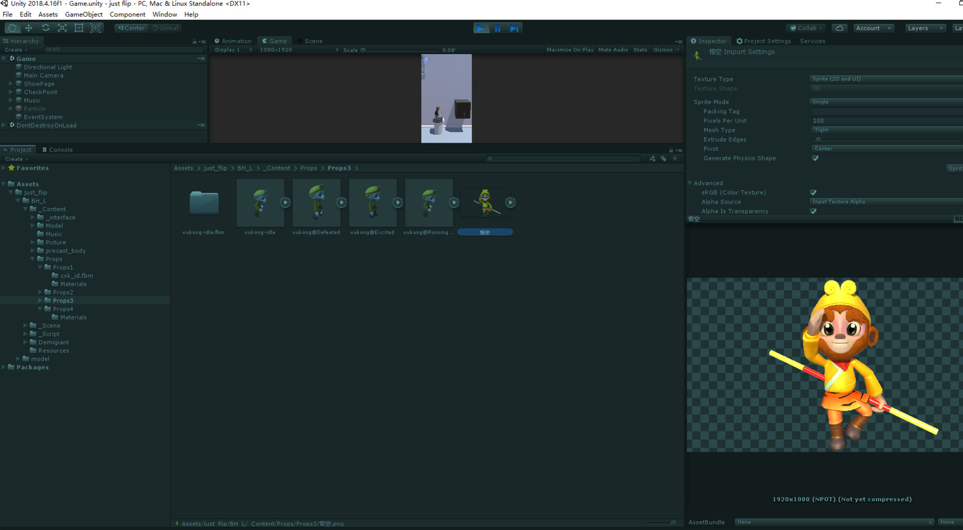The image size is (963, 530).
Task: Open the File menu
Action: pos(7,14)
